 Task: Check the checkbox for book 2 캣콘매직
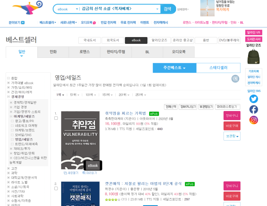tap(56, 188)
